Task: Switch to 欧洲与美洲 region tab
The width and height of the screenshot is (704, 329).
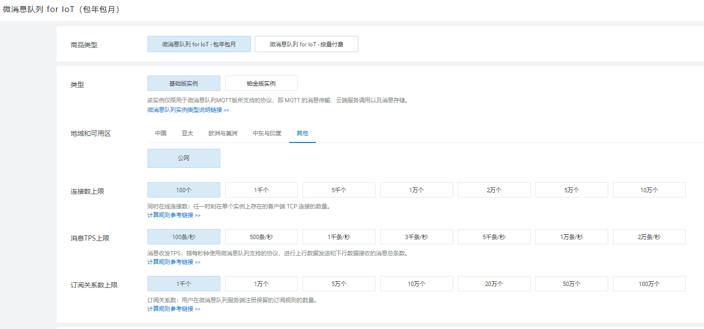Action: [223, 133]
